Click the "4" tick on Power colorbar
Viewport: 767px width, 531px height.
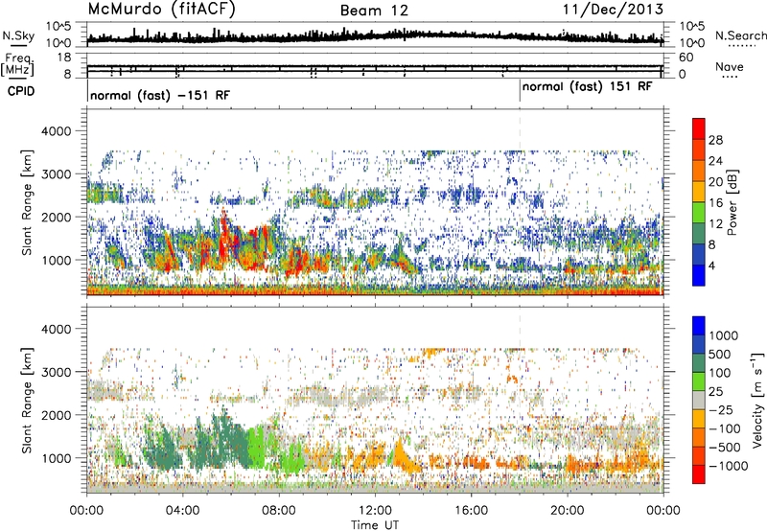pos(711,265)
